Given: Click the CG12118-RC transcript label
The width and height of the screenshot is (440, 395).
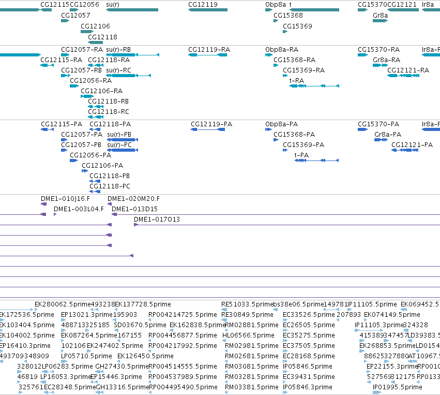Looking at the screenshot, I should pos(108,112).
